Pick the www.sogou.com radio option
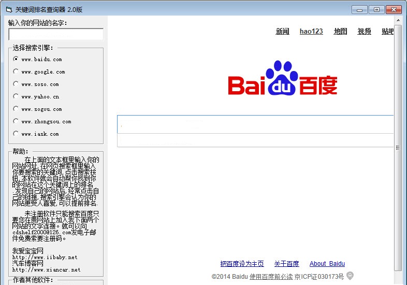 38,109
